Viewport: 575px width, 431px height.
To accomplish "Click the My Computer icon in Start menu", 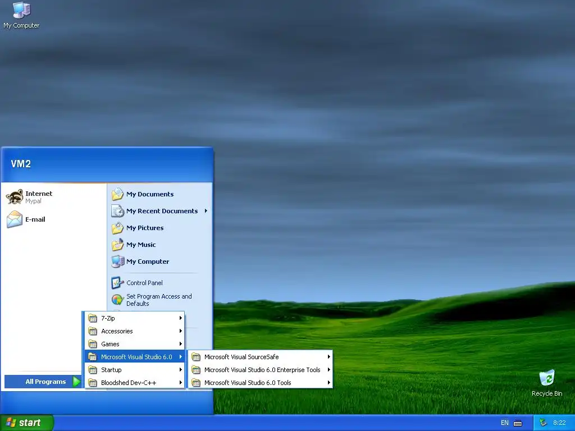I will 117,262.
